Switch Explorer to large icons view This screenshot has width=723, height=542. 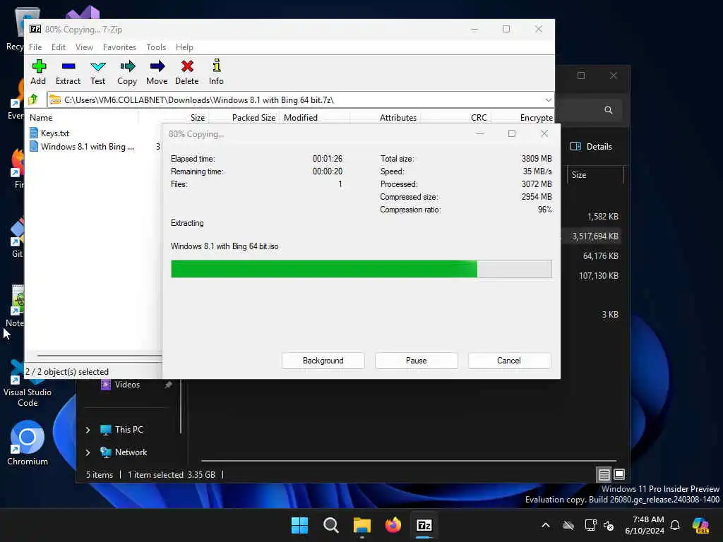[619, 474]
